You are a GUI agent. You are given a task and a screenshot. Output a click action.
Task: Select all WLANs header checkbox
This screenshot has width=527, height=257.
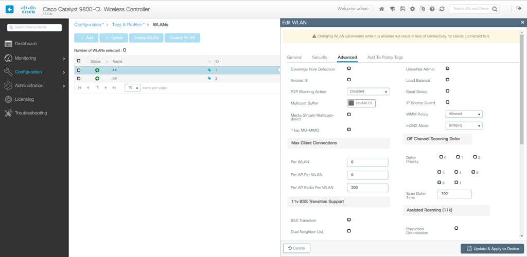click(79, 61)
